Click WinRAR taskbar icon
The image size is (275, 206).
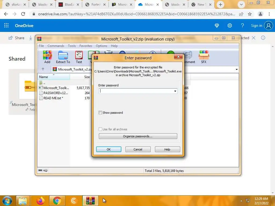90,201
